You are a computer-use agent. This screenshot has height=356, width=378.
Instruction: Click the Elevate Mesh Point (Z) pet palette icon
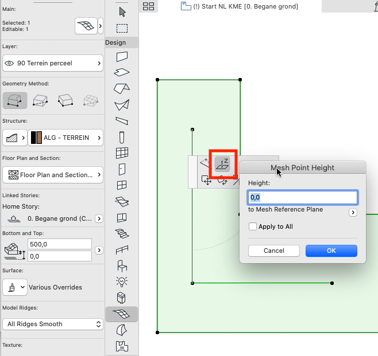222,164
